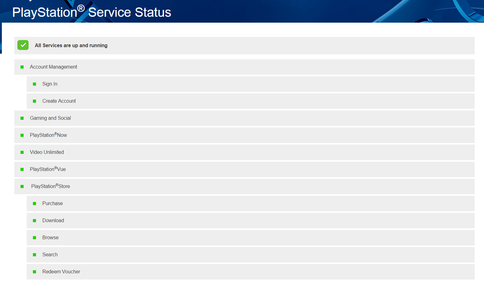Click the green indicator next to Video Unlimited
This screenshot has height=287, width=484.
point(22,152)
